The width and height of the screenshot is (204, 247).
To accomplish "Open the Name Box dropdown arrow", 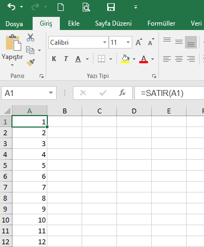I will pos(51,93).
